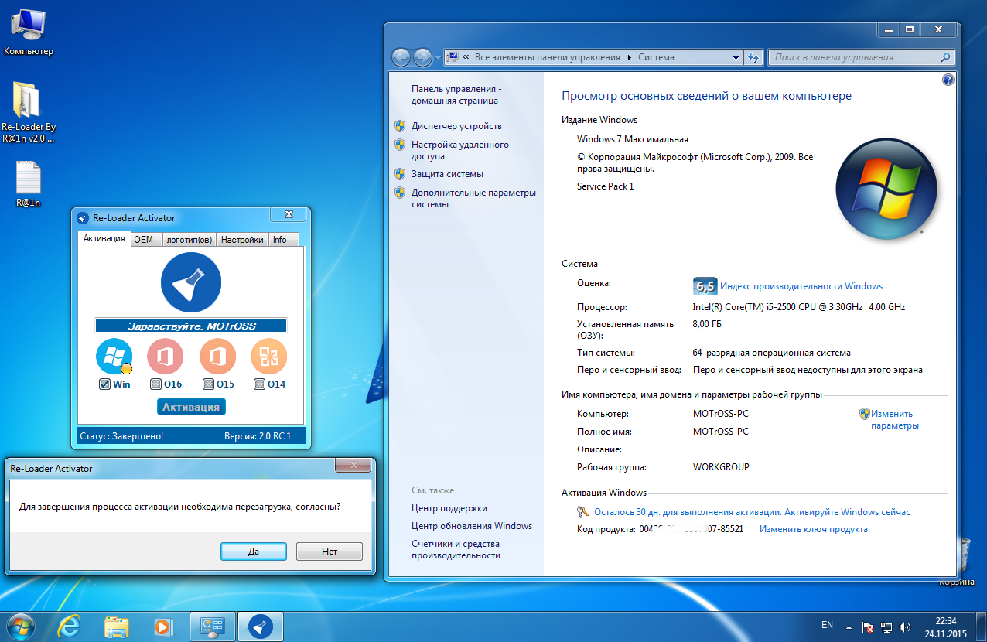Uncheck the Win checkbox
Screen dimensions: 987x642
[104, 384]
